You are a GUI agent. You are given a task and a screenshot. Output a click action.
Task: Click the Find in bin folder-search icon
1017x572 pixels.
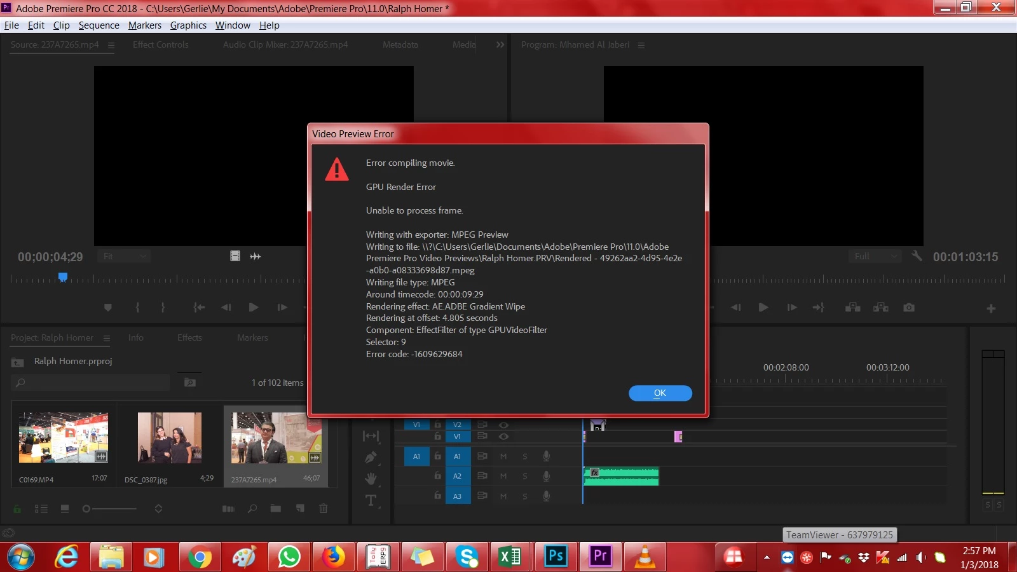[x=190, y=383]
